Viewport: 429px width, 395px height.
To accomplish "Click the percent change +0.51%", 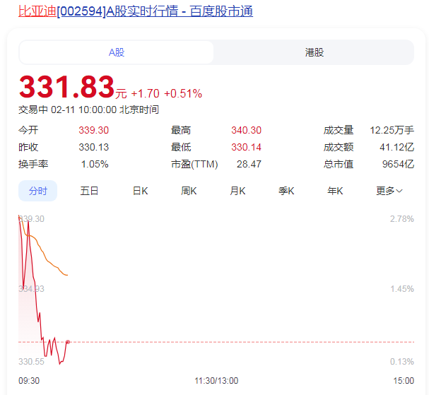I will (183, 93).
